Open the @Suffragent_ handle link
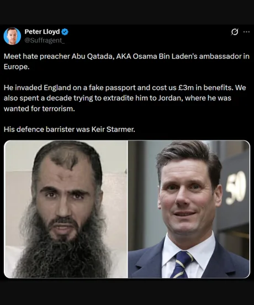The height and width of the screenshot is (305, 254). tap(45, 40)
